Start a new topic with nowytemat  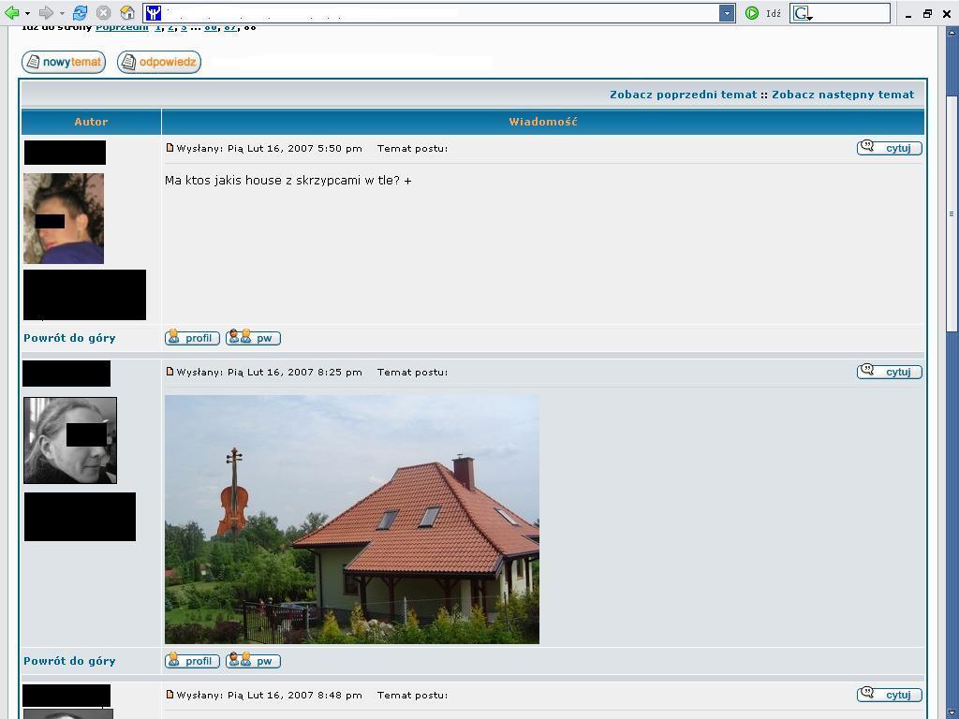(64, 62)
